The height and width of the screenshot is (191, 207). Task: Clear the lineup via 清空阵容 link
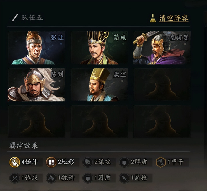coord(174,18)
